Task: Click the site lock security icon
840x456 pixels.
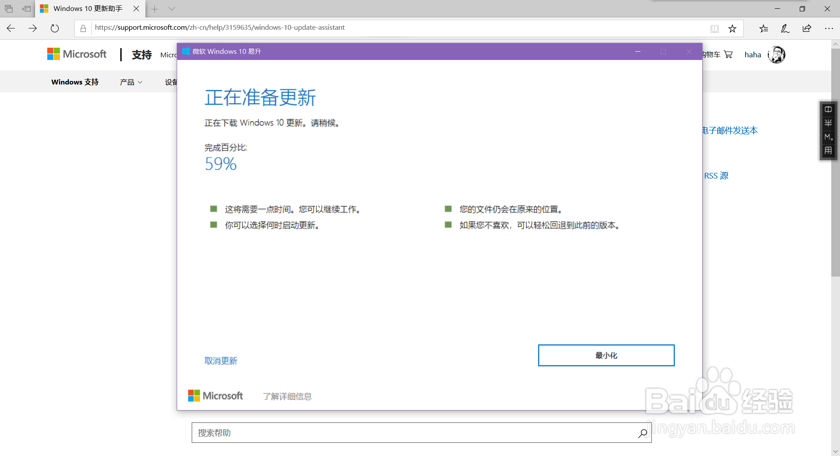Action: (x=83, y=28)
